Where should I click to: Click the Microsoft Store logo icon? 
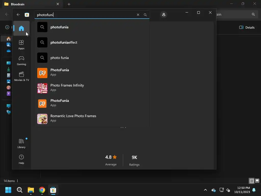tap(27, 15)
